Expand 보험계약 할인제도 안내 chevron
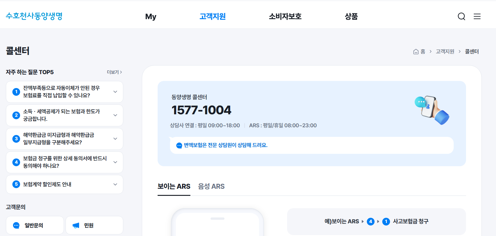496x236 pixels. (115, 184)
